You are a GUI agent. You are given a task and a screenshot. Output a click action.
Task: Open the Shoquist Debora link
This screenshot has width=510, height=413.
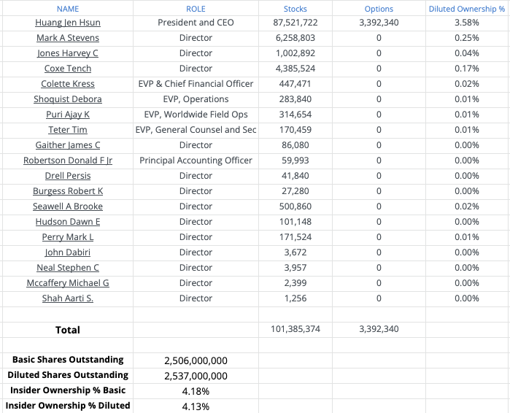point(68,99)
